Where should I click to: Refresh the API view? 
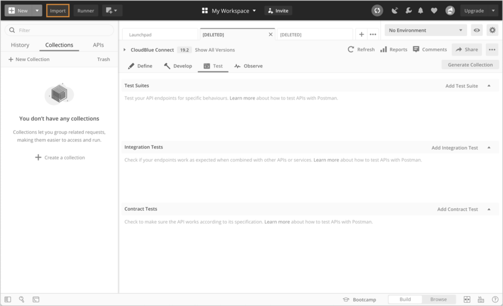point(361,50)
